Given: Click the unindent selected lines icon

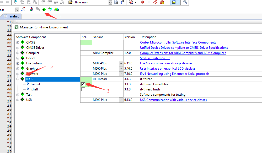Looking at the screenshot, I should point(50,2).
